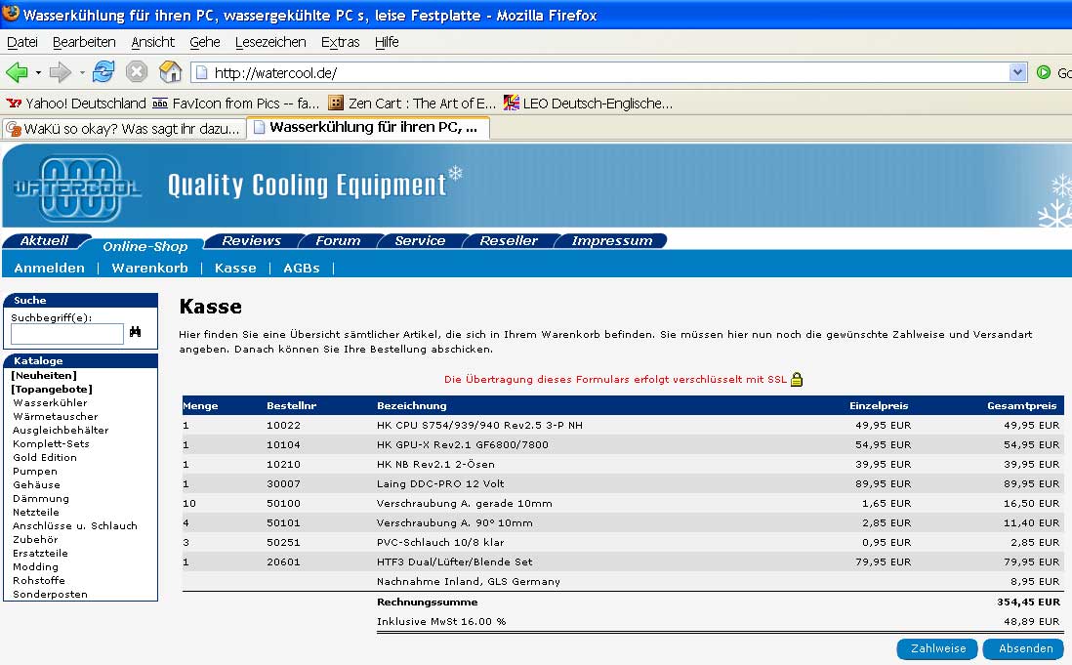Expand the address bar URL dropdown
1072x665 pixels.
[x=1018, y=72]
